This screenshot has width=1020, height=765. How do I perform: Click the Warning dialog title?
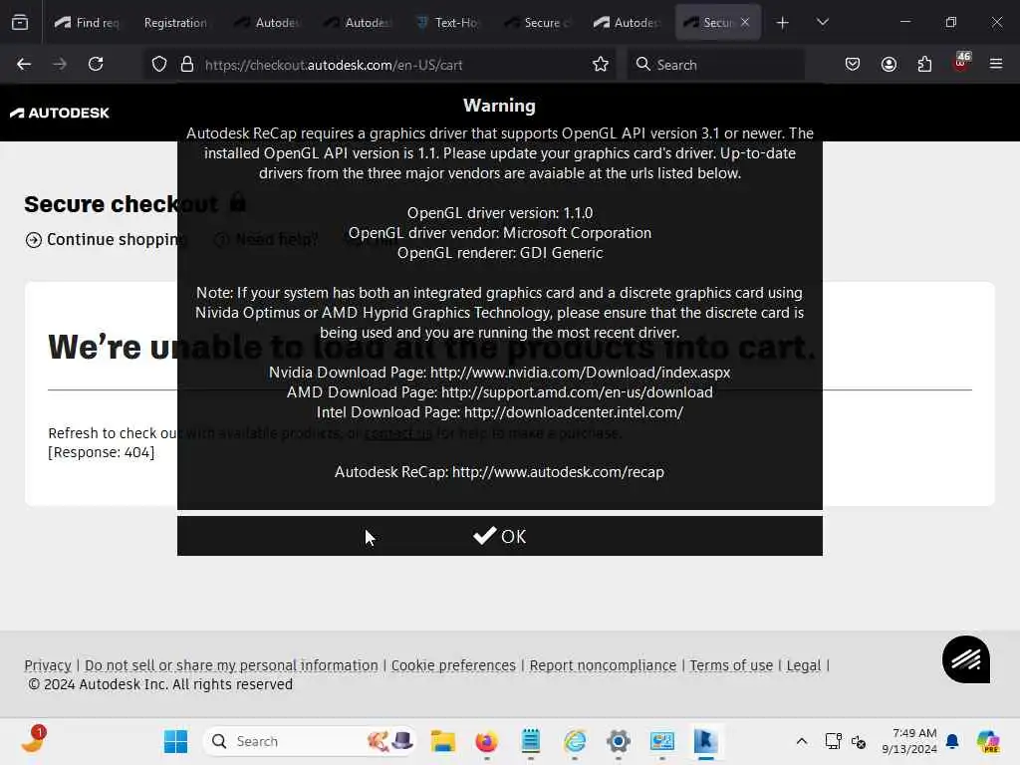click(x=500, y=106)
